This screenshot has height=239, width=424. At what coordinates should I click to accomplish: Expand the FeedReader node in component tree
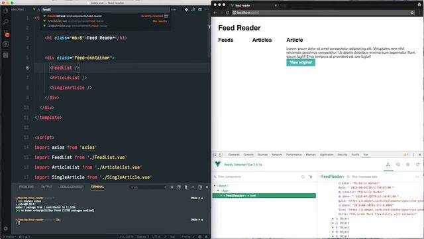(221, 196)
